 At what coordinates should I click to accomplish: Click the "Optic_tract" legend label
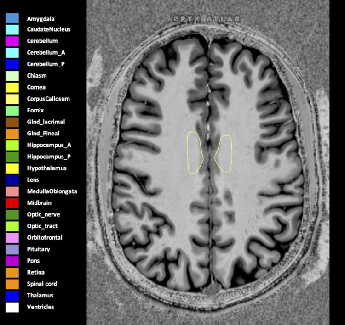(x=42, y=226)
